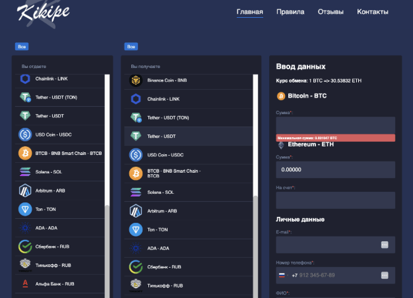The width and height of the screenshot is (413, 298).
Task: Click the Binance Coin icon in the receive list
Action: [x=136, y=80]
